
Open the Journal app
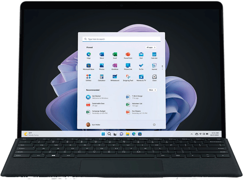[154, 66]
